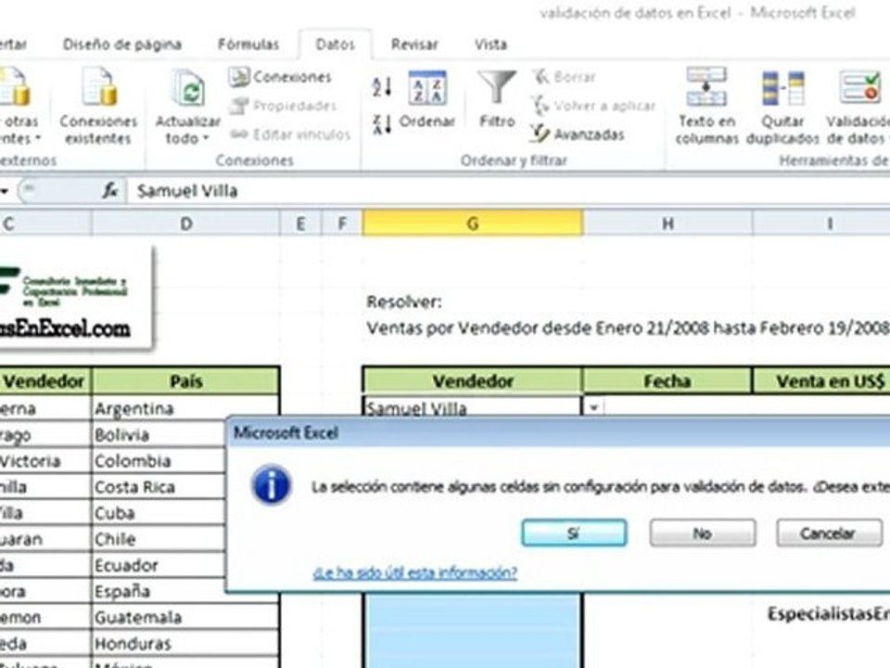Click the Venta en US$ header cell
The width and height of the screenshot is (890, 668).
click(821, 381)
